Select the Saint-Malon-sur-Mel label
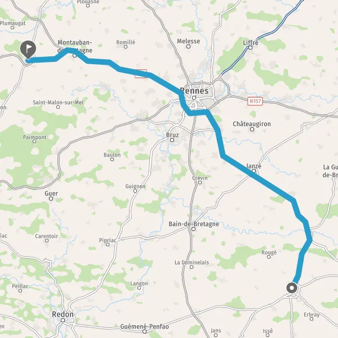The width and height of the screenshot is (338, 338). [x=58, y=102]
